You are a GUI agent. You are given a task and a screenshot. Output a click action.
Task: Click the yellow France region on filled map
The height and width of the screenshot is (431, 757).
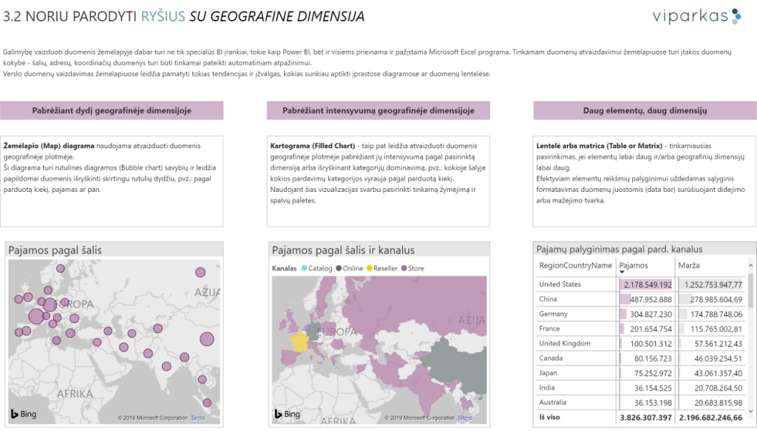[x=300, y=340]
